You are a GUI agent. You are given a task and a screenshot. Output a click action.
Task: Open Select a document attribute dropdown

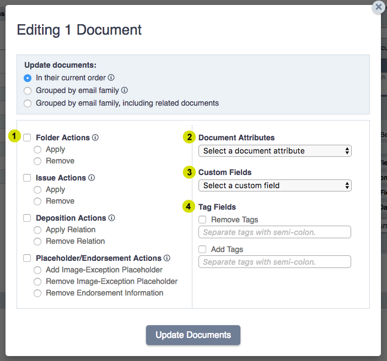coord(275,151)
